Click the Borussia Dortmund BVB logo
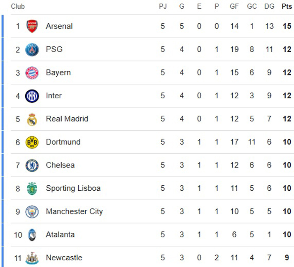The image size is (294, 267). click(32, 142)
